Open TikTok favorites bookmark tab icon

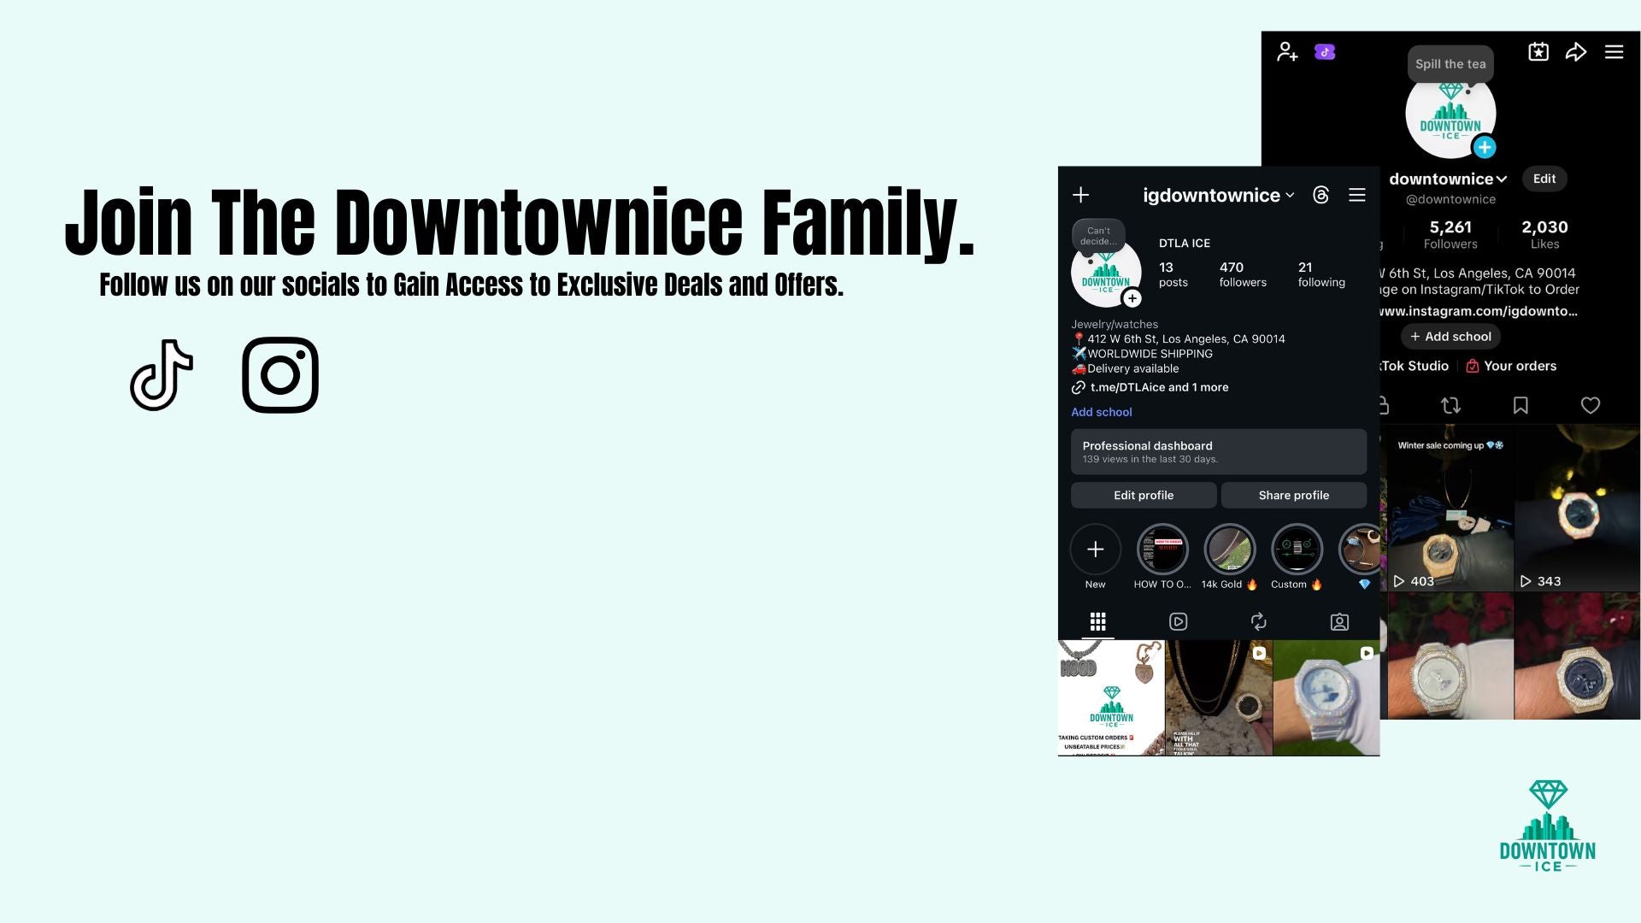[x=1520, y=406]
